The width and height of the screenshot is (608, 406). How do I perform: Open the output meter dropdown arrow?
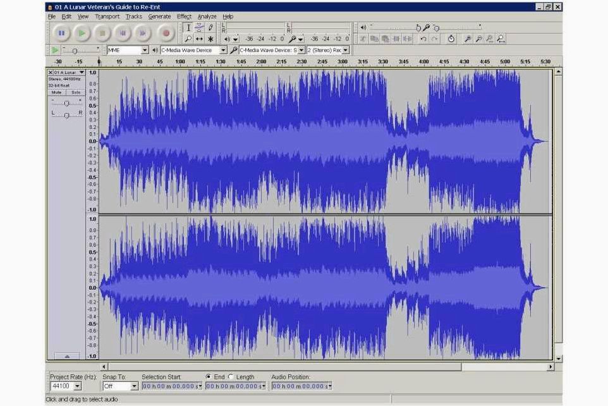tap(235, 39)
